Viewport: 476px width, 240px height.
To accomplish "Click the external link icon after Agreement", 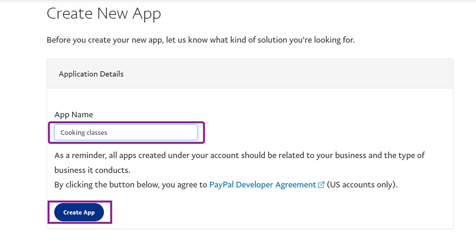I will coord(321,185).
